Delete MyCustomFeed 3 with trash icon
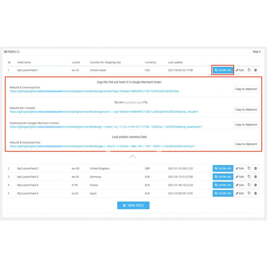 point(256,177)
